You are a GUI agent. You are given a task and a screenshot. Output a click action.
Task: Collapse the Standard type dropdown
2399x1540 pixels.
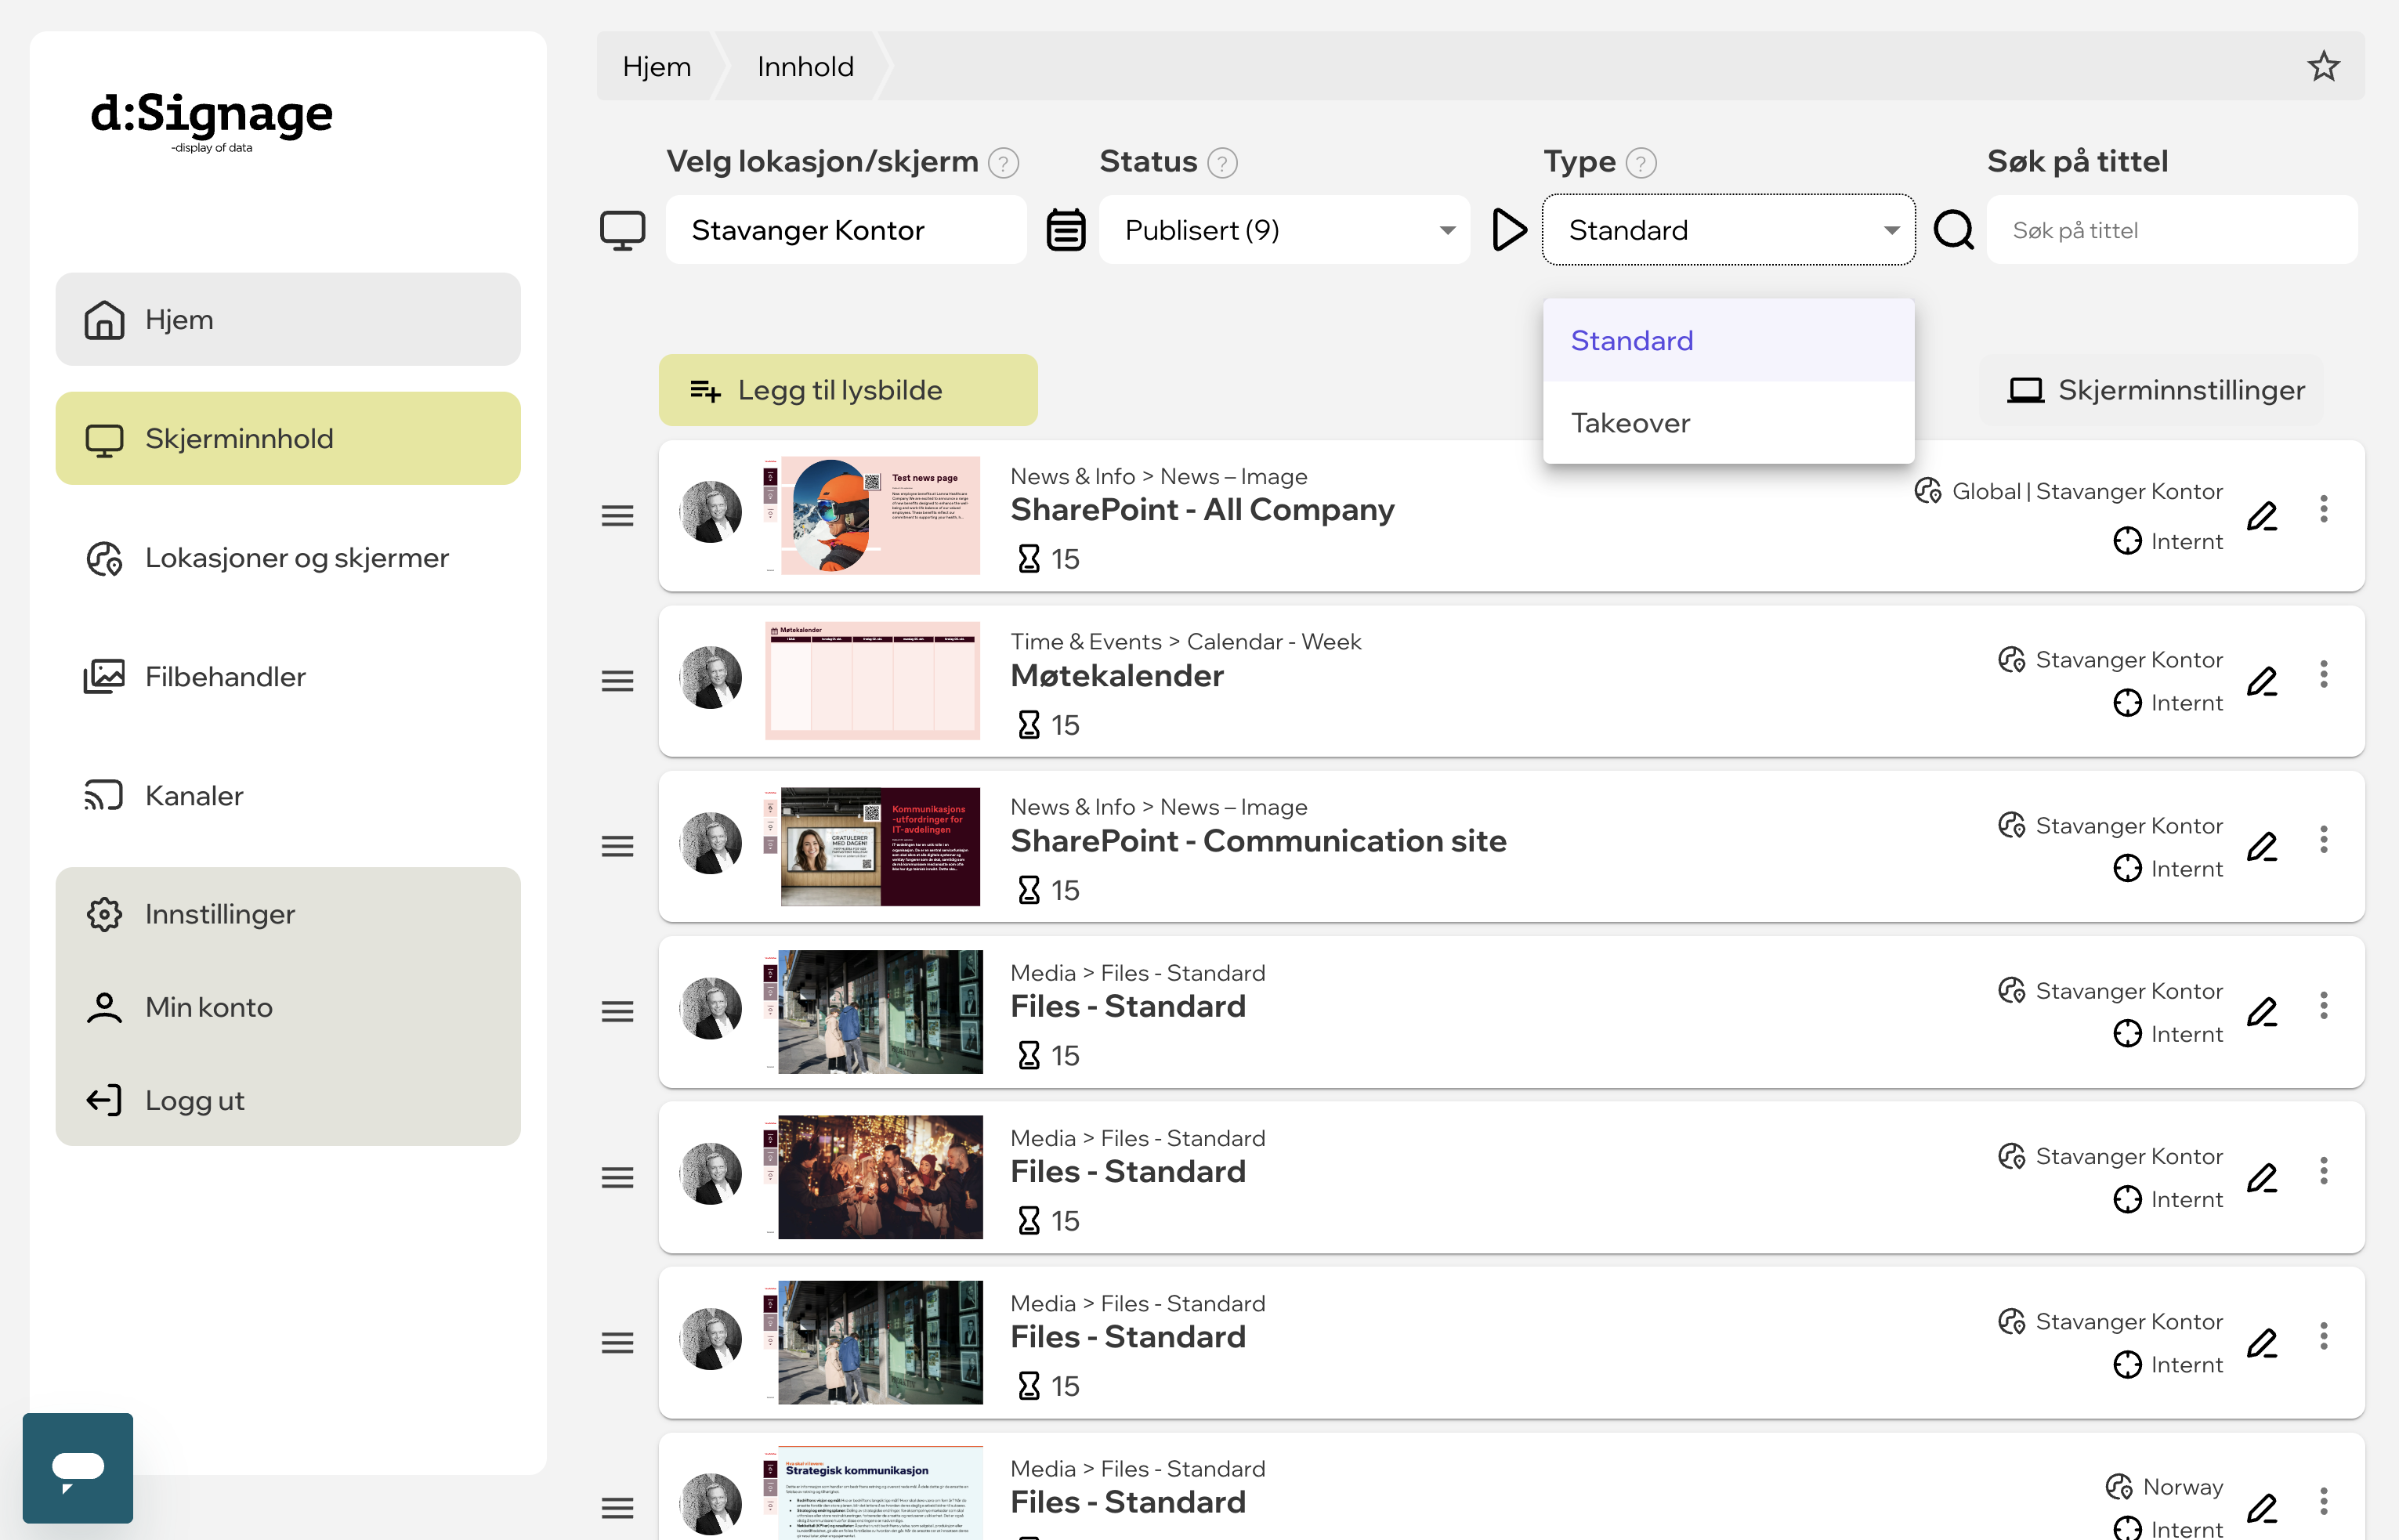[x=1728, y=230]
